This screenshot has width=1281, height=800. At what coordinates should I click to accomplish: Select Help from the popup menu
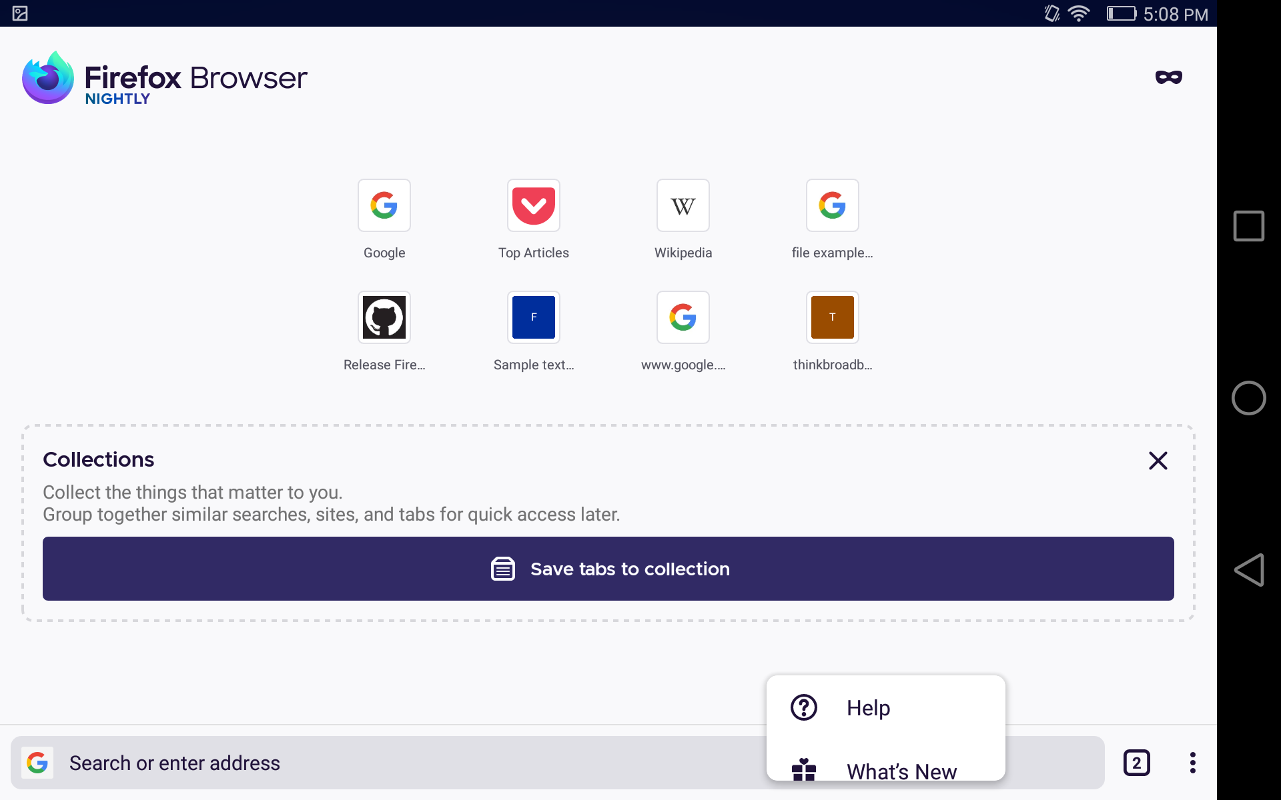pos(867,707)
